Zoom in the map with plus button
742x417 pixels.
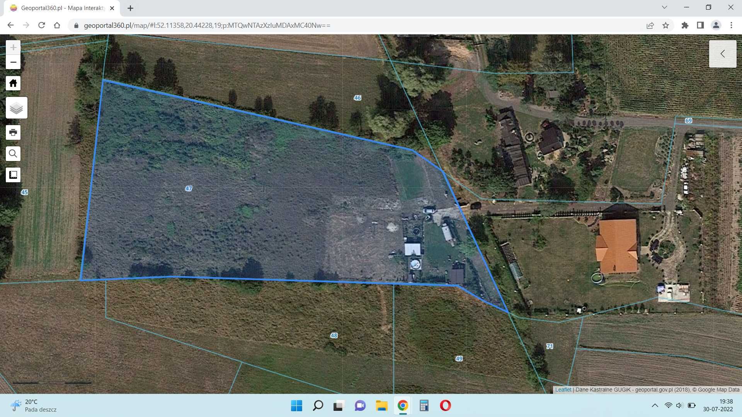[13, 47]
